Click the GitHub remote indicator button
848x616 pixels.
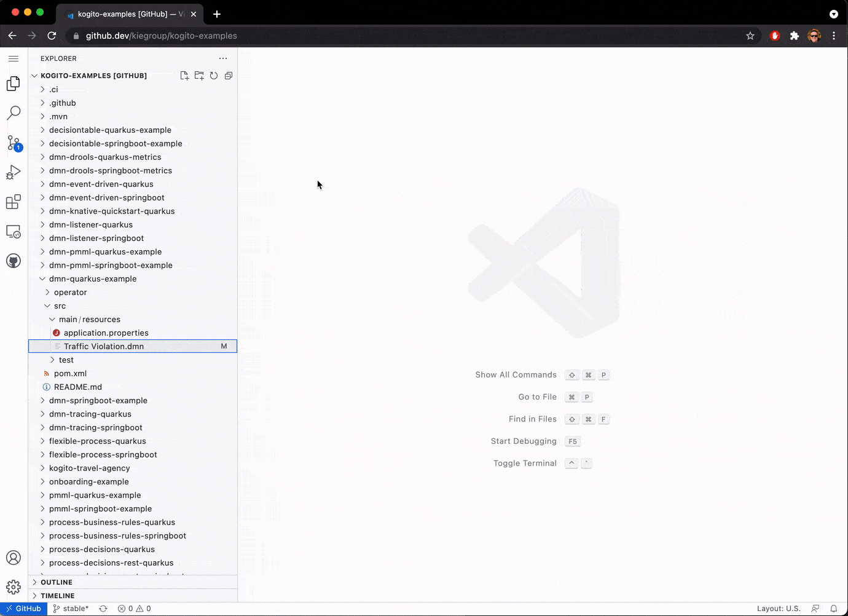(23, 609)
